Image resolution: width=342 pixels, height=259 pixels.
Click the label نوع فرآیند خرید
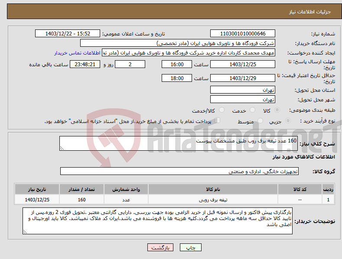(x=318, y=121)
